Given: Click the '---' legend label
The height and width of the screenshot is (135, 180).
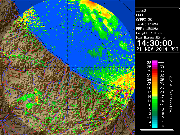Looking at the screenshot, I should (x=161, y=63).
